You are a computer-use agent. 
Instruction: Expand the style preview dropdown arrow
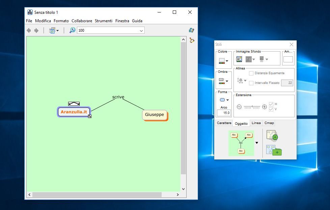tap(257, 143)
